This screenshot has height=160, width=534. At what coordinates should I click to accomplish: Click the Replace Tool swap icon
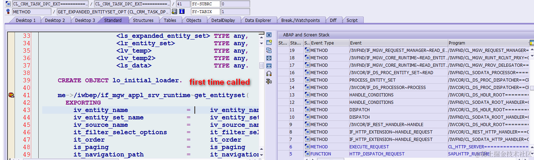(x=269, y=50)
